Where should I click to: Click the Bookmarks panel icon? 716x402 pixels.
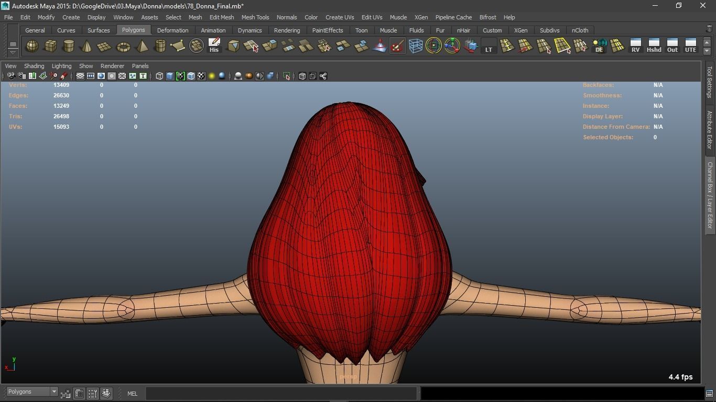[x=32, y=76]
